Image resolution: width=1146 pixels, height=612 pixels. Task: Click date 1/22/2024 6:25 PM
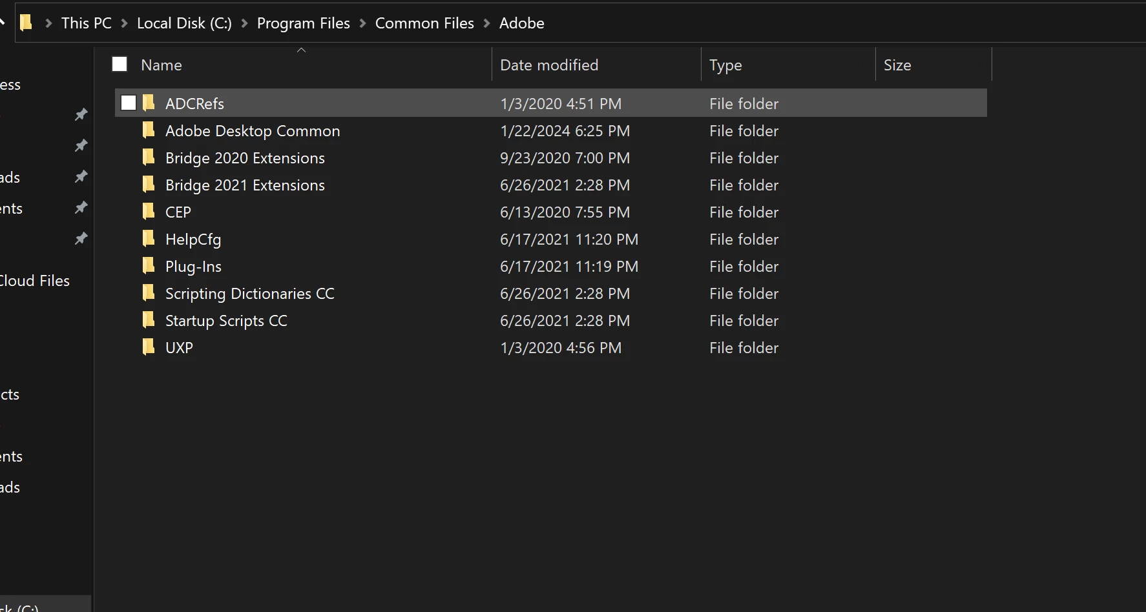coord(565,130)
